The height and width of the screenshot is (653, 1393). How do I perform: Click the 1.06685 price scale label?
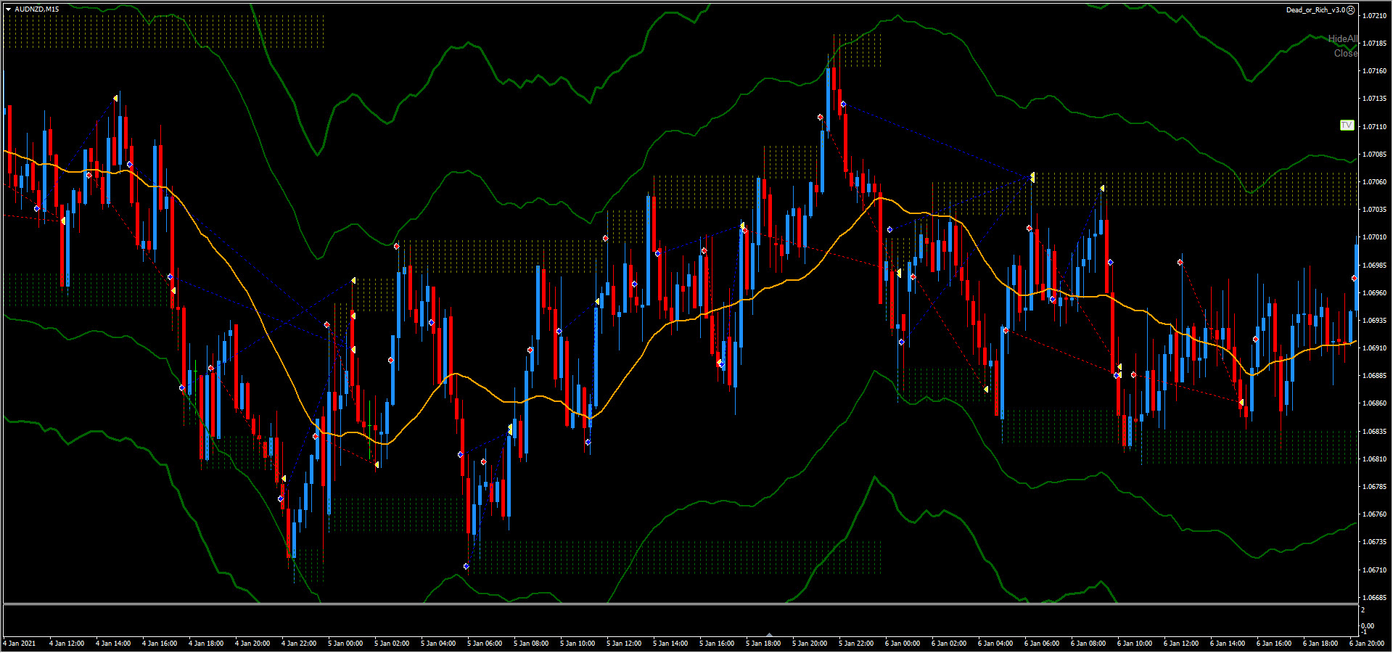[1374, 598]
